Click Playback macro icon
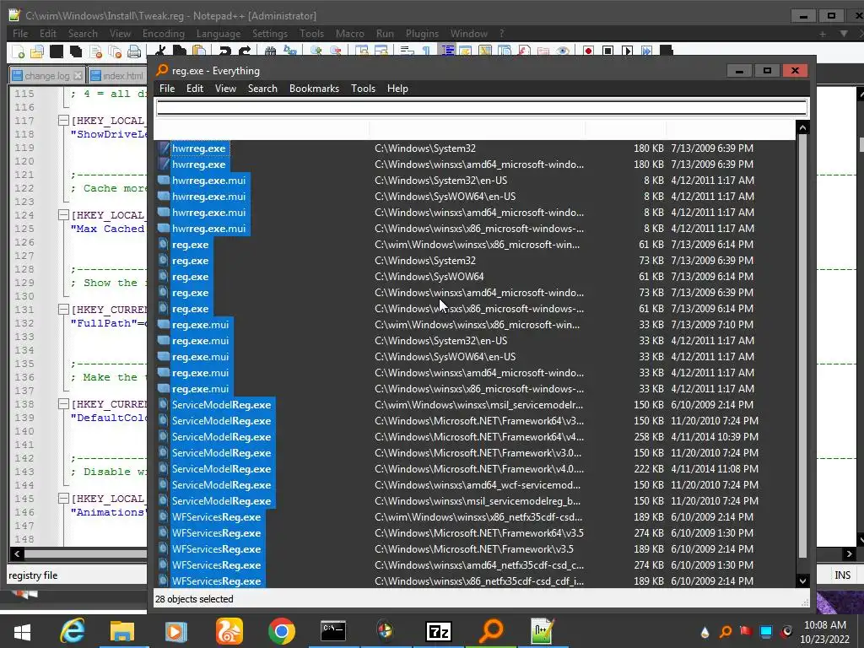The height and width of the screenshot is (648, 864). (627, 51)
